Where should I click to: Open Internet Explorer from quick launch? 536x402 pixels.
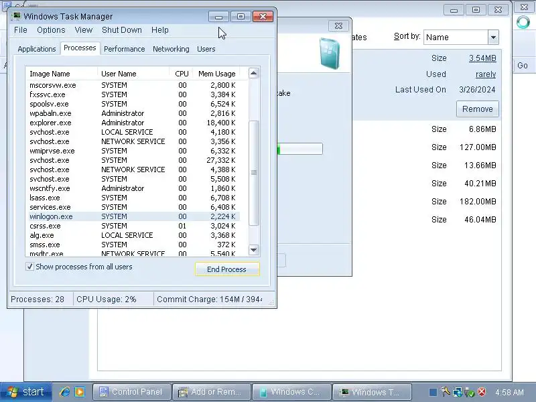[x=64, y=391]
